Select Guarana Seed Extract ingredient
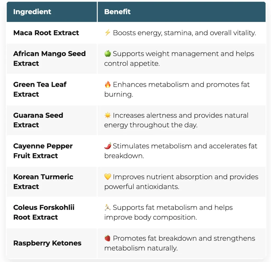This screenshot has height=262, width=271. point(38,120)
